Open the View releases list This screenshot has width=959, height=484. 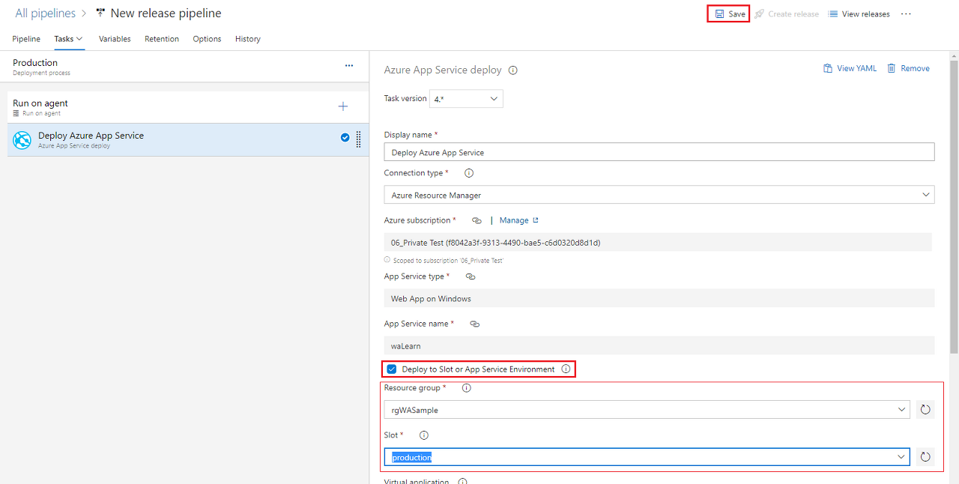pyautogui.click(x=859, y=14)
